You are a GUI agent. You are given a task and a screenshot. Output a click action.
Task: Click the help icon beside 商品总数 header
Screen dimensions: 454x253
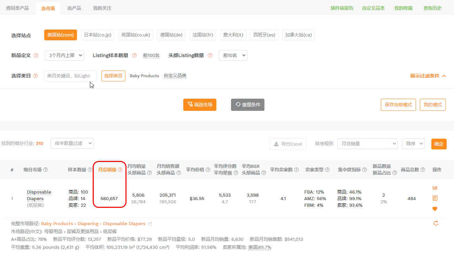click(x=423, y=170)
